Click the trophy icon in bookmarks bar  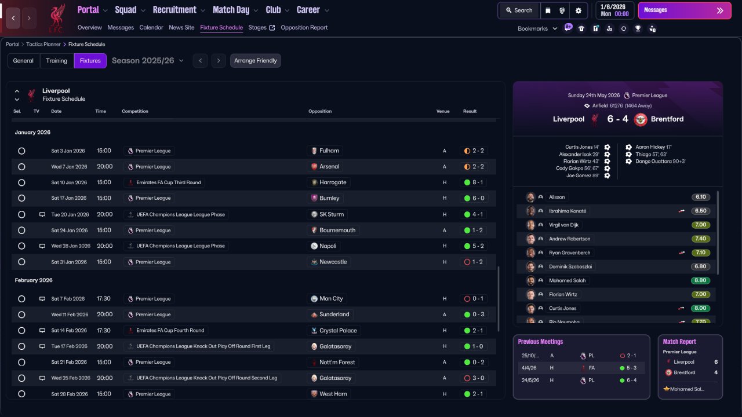tap(638, 28)
